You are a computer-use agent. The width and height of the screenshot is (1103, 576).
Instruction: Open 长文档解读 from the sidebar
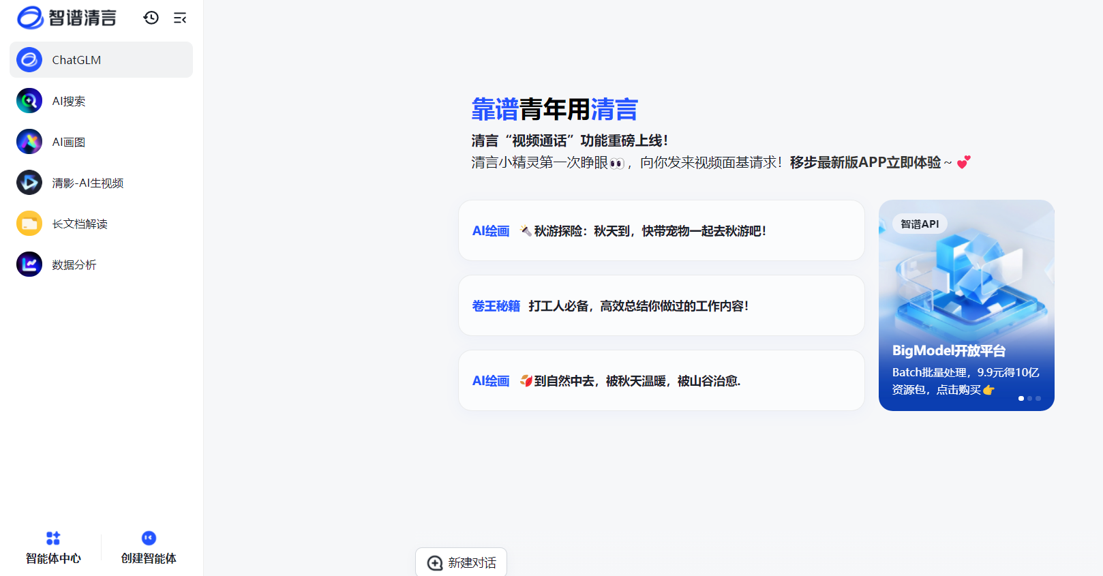(101, 224)
